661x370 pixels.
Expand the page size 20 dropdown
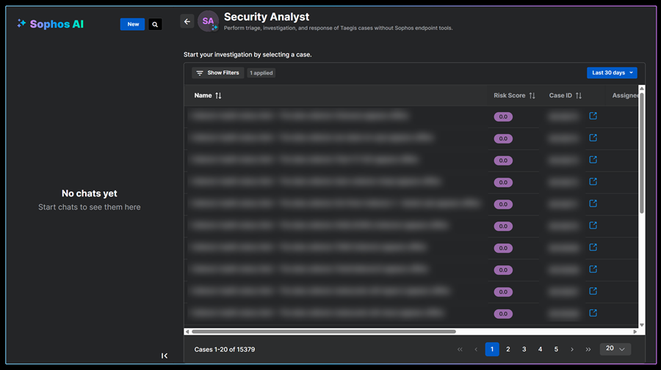(x=615, y=349)
